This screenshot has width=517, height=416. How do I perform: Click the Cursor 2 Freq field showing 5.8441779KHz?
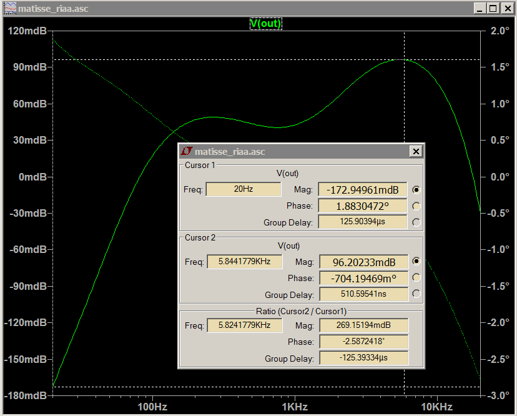[x=244, y=262]
